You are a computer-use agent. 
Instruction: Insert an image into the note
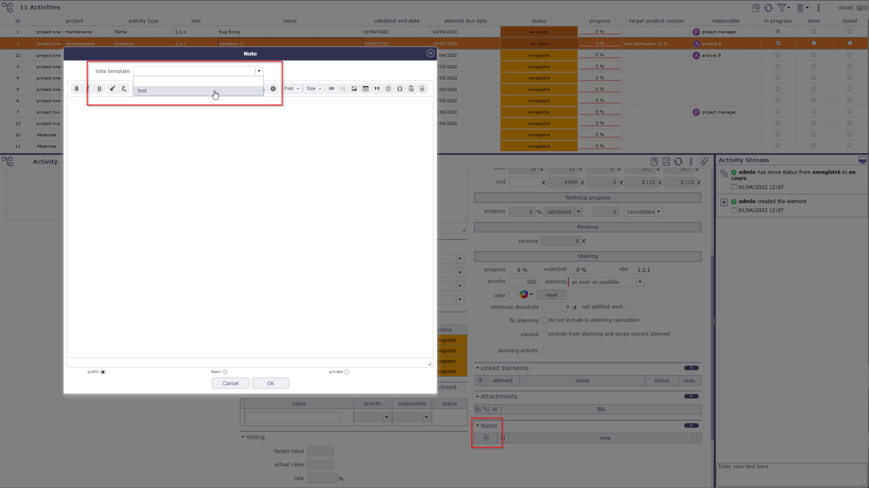click(354, 89)
